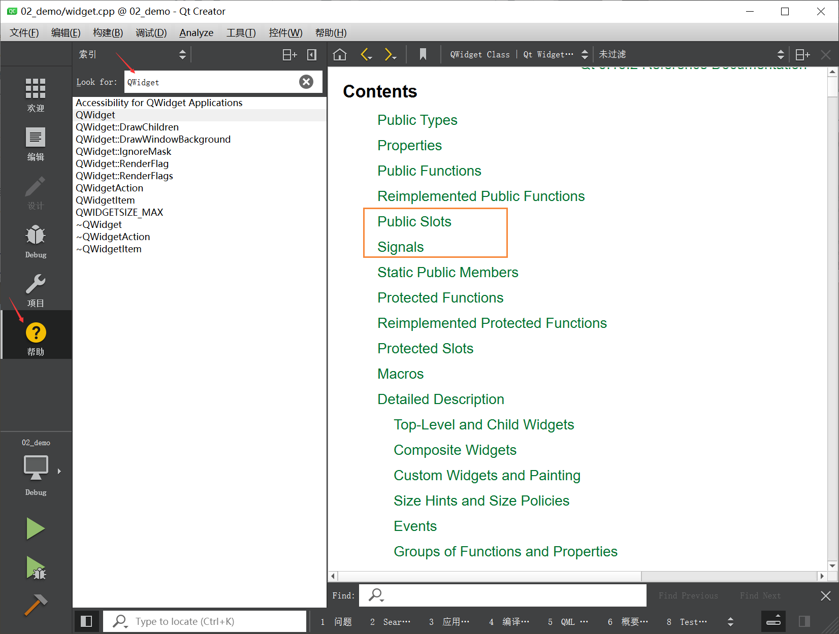This screenshot has width=839, height=634.
Task: Toggle progress details button in status bar
Action: click(x=773, y=621)
